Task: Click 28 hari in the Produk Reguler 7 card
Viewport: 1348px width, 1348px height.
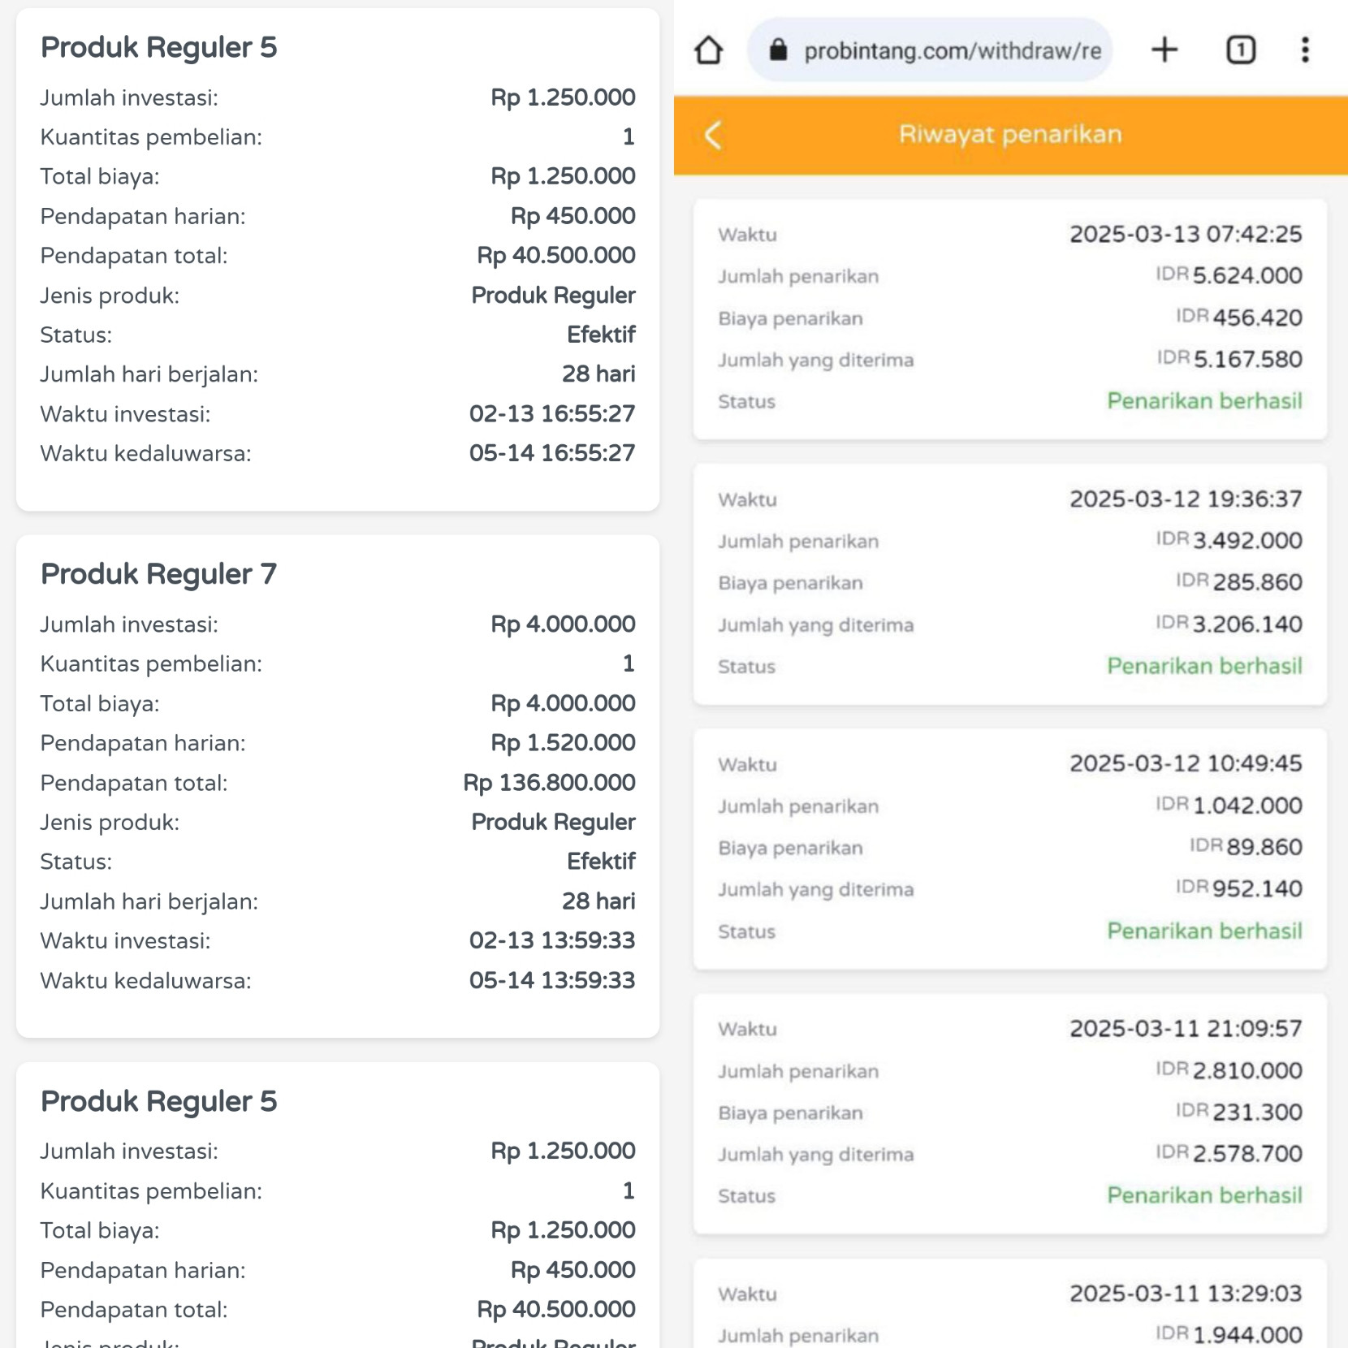Action: (x=598, y=901)
